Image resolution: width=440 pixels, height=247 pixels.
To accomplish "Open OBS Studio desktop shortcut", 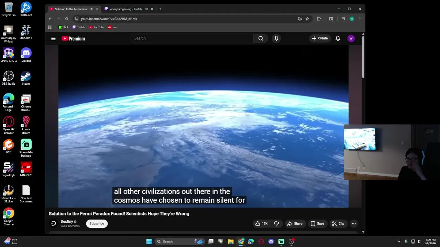I will tap(9, 78).
